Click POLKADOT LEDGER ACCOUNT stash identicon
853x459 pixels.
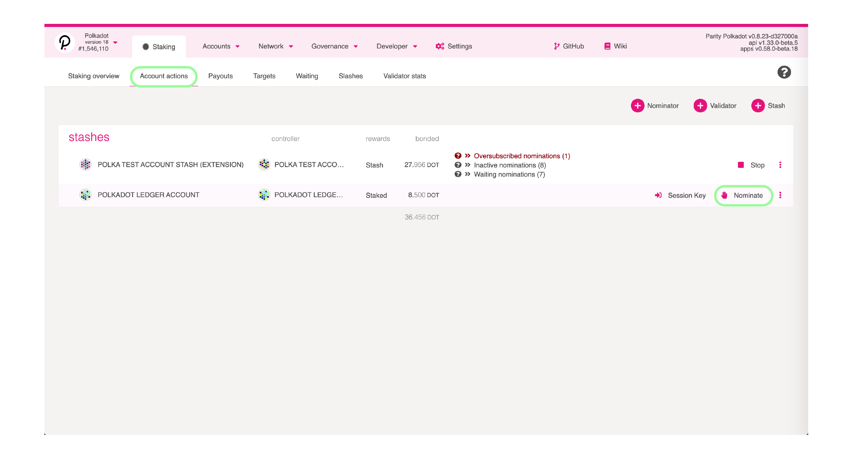click(86, 195)
